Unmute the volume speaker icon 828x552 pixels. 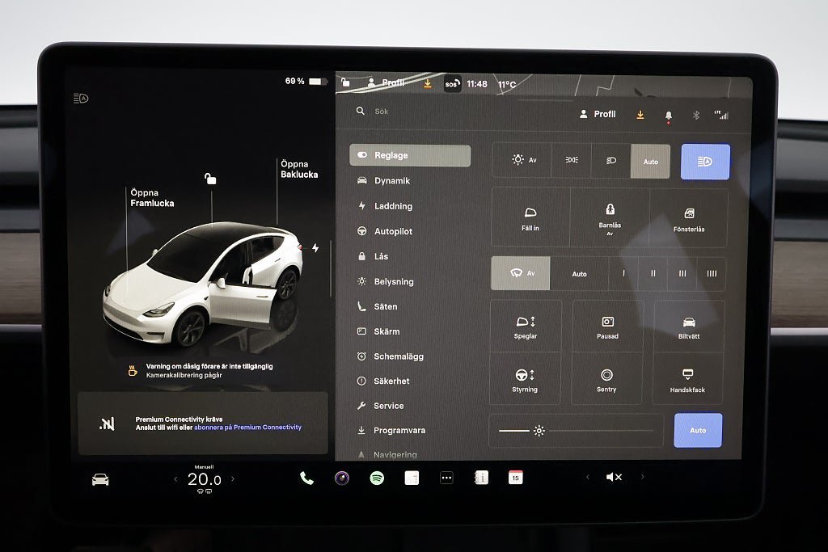[614, 478]
